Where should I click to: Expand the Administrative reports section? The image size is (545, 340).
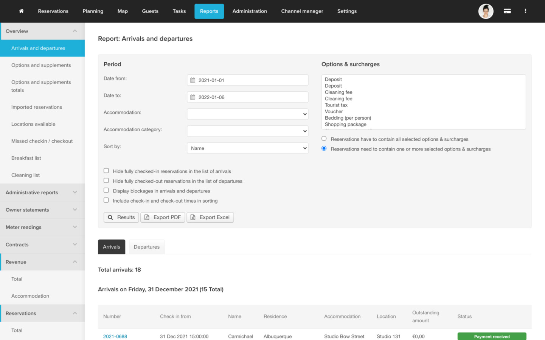pyautogui.click(x=42, y=192)
